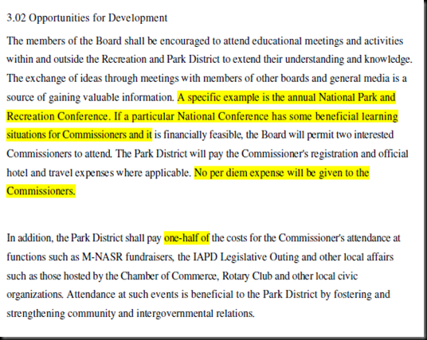Click highlighted phrase 'one-half of'
Screen dimensions: 427x340
coord(186,238)
